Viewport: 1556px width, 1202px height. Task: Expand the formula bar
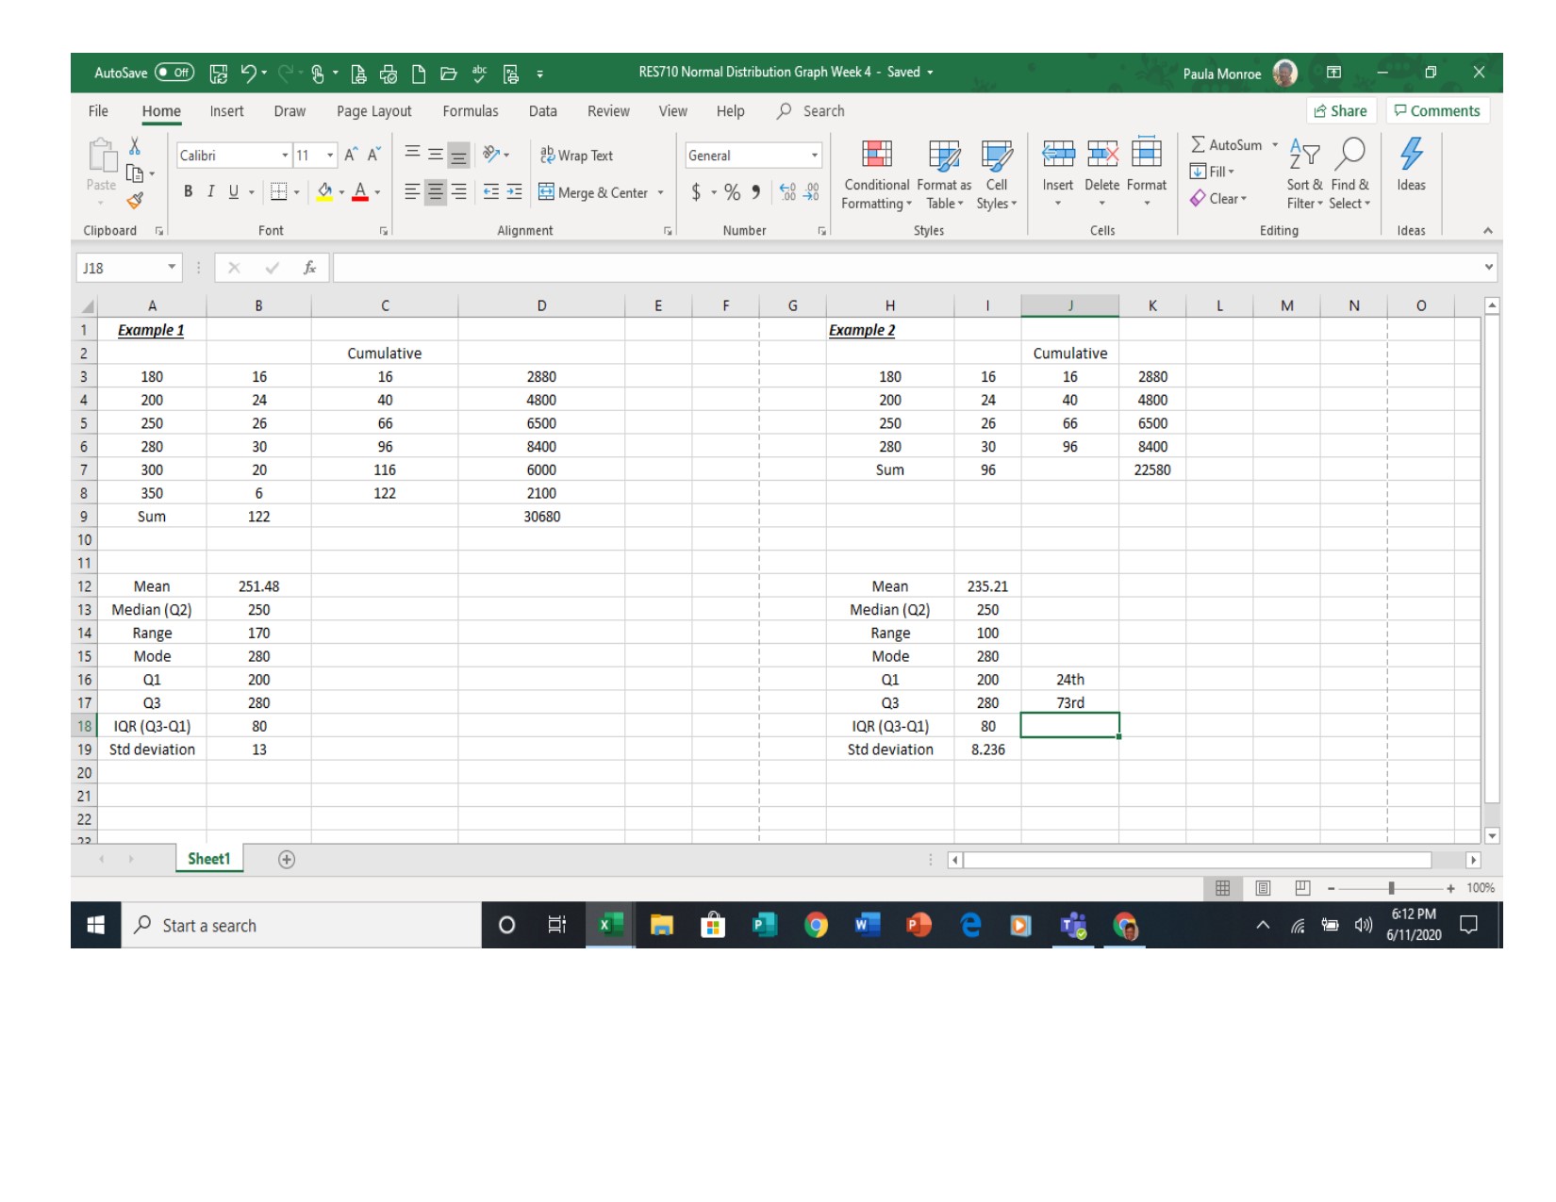pyautogui.click(x=1489, y=268)
